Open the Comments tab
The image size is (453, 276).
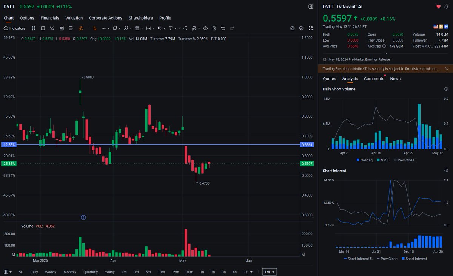(x=374, y=79)
